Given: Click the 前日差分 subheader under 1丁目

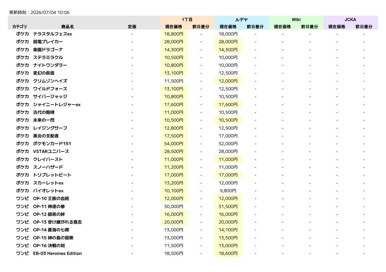Looking at the screenshot, I should (x=201, y=27).
